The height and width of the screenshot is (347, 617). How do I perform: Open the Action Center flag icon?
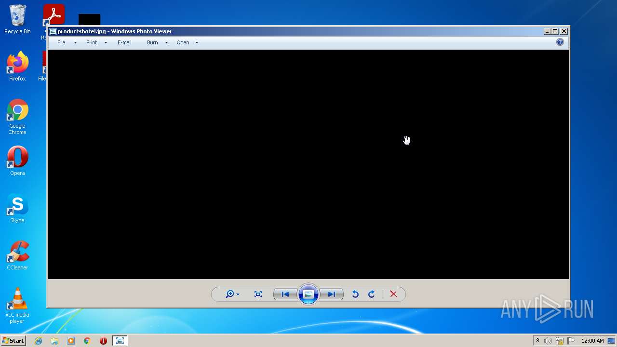click(571, 341)
